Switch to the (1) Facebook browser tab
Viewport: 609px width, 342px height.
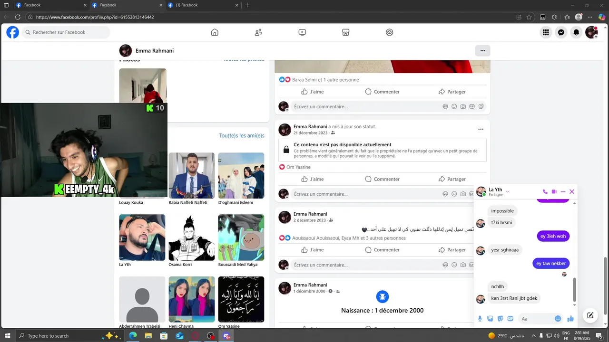(x=203, y=5)
